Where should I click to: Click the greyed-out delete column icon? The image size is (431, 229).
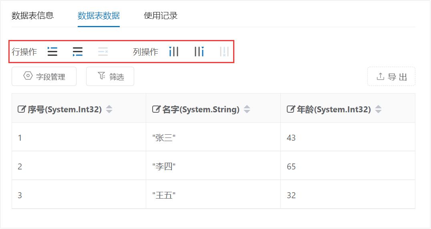pyautogui.click(x=224, y=52)
